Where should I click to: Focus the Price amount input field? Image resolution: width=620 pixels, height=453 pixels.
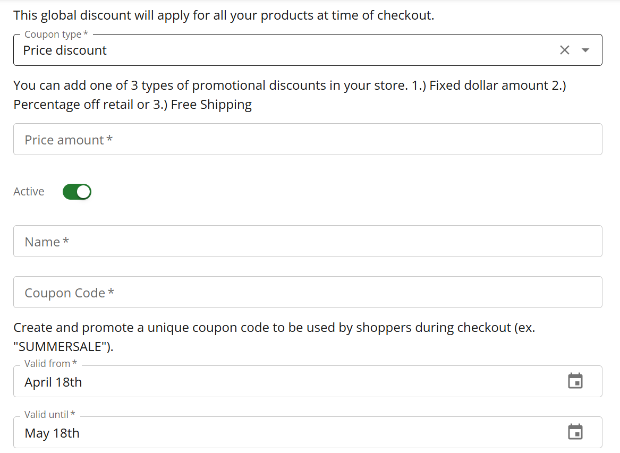307,140
